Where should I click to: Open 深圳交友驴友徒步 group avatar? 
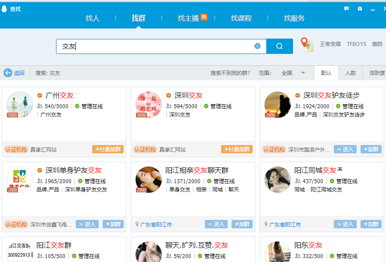[x=278, y=105]
